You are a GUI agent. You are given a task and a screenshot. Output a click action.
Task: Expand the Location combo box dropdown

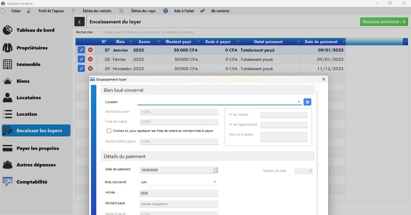(x=299, y=102)
